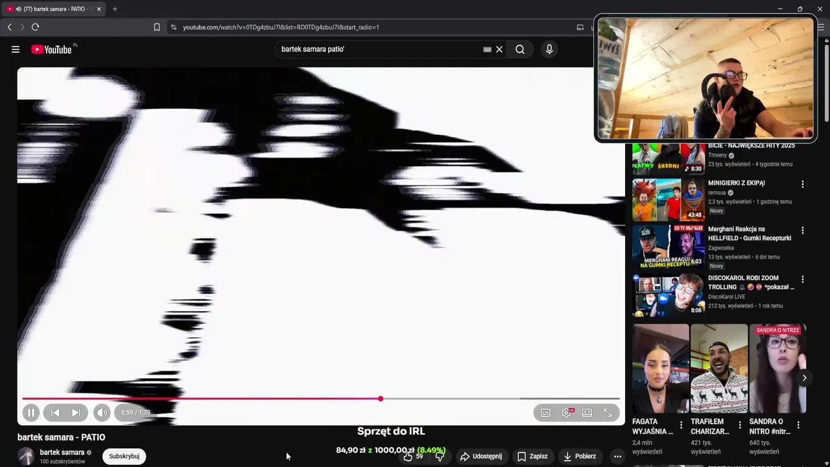This screenshot has width=830, height=467.
Task: Open the SANDRA O NITRO short
Action: point(777,368)
